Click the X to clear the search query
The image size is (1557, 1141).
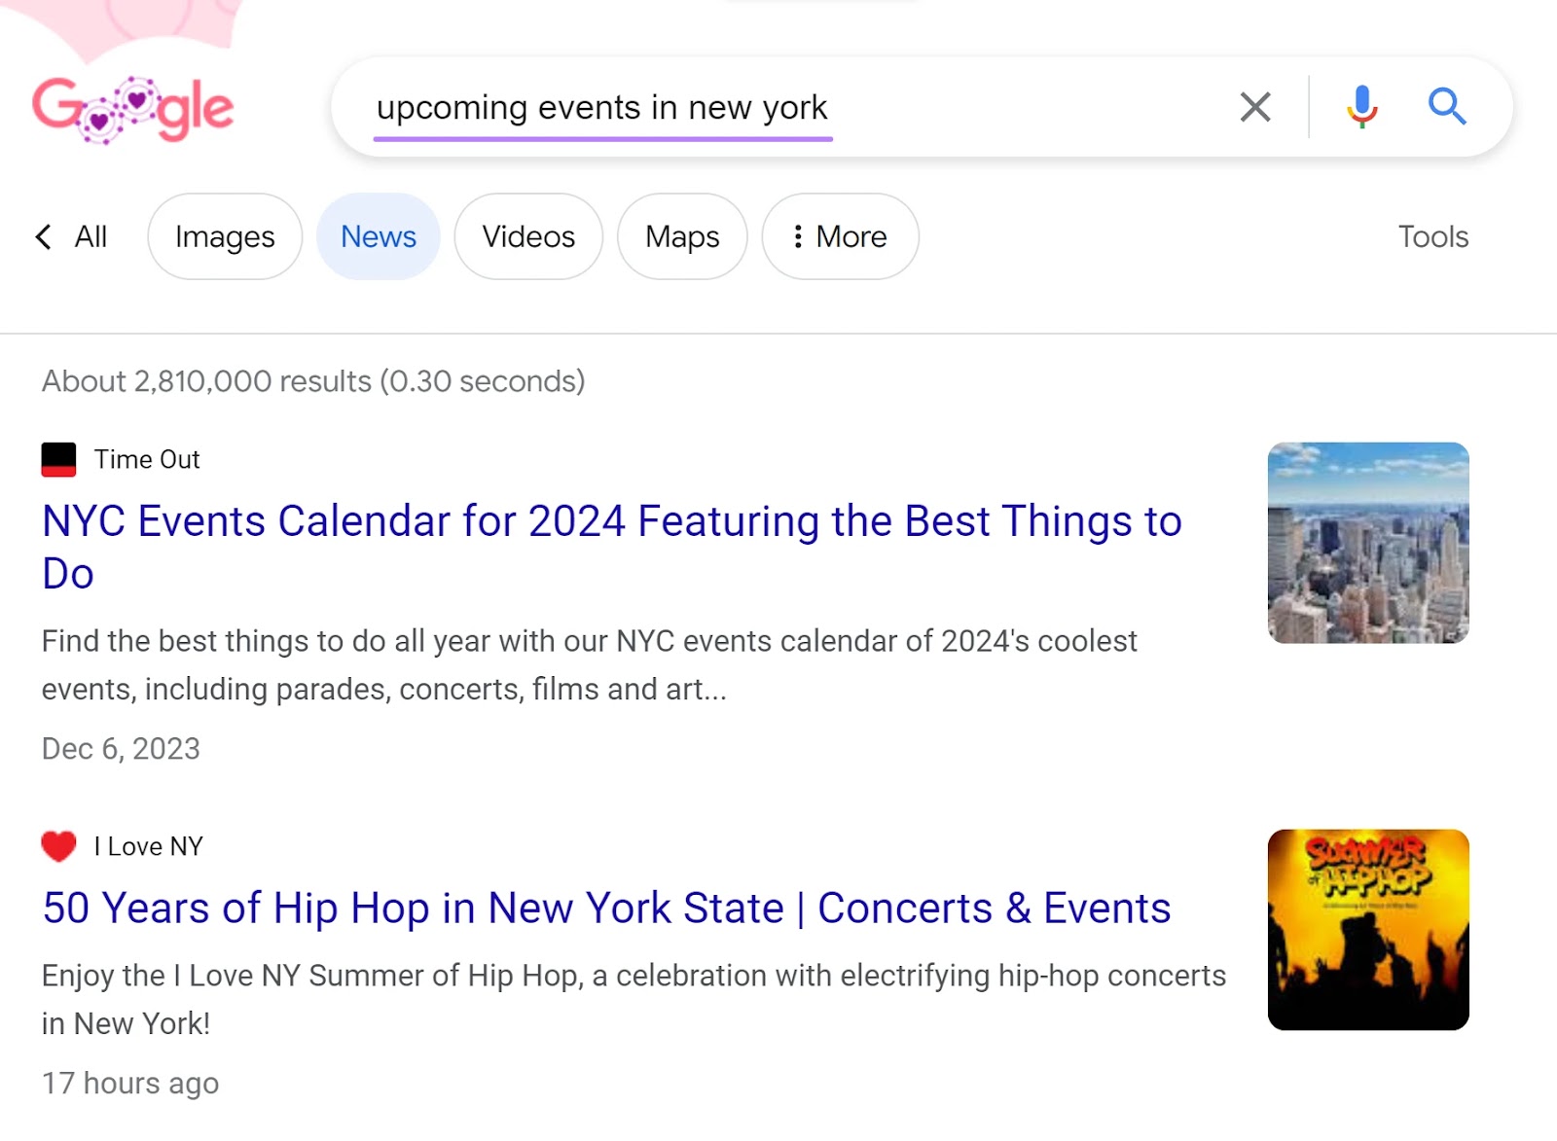(x=1255, y=107)
